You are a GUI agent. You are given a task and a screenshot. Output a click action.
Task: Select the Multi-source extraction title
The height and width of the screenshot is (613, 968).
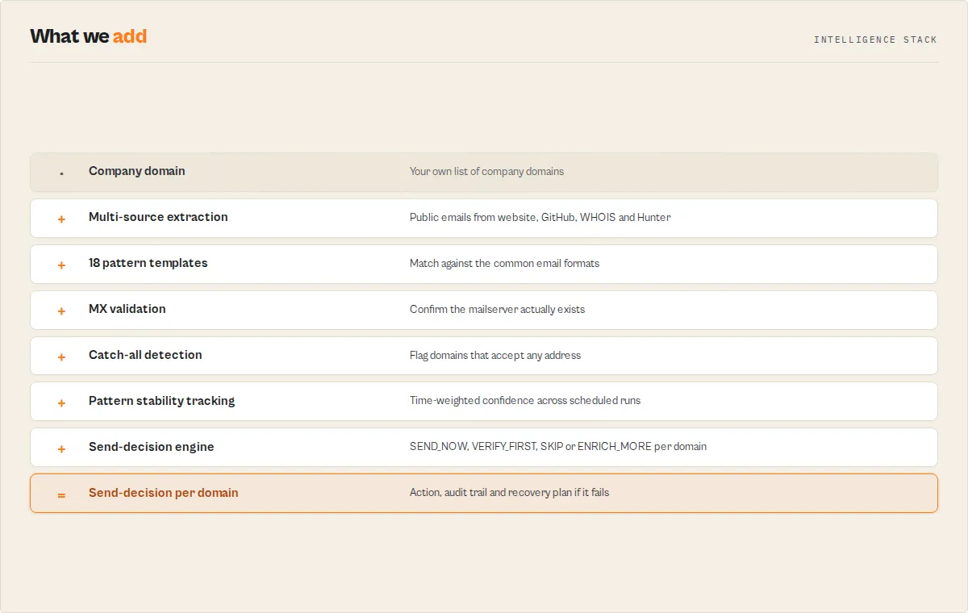click(158, 217)
